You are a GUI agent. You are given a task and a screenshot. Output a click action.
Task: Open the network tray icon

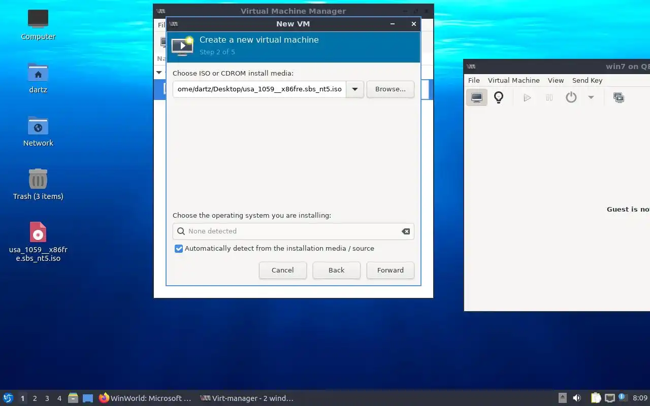point(610,398)
